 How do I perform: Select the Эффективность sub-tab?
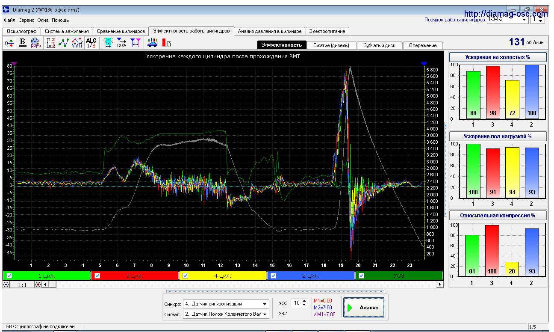282,45
